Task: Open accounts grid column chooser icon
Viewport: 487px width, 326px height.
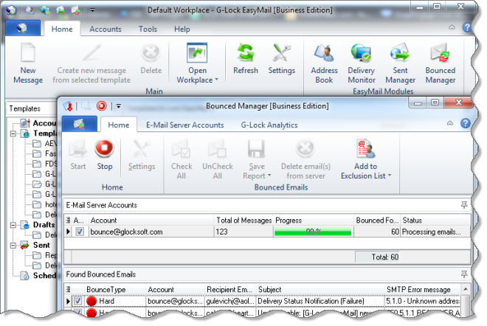Action: (68, 220)
